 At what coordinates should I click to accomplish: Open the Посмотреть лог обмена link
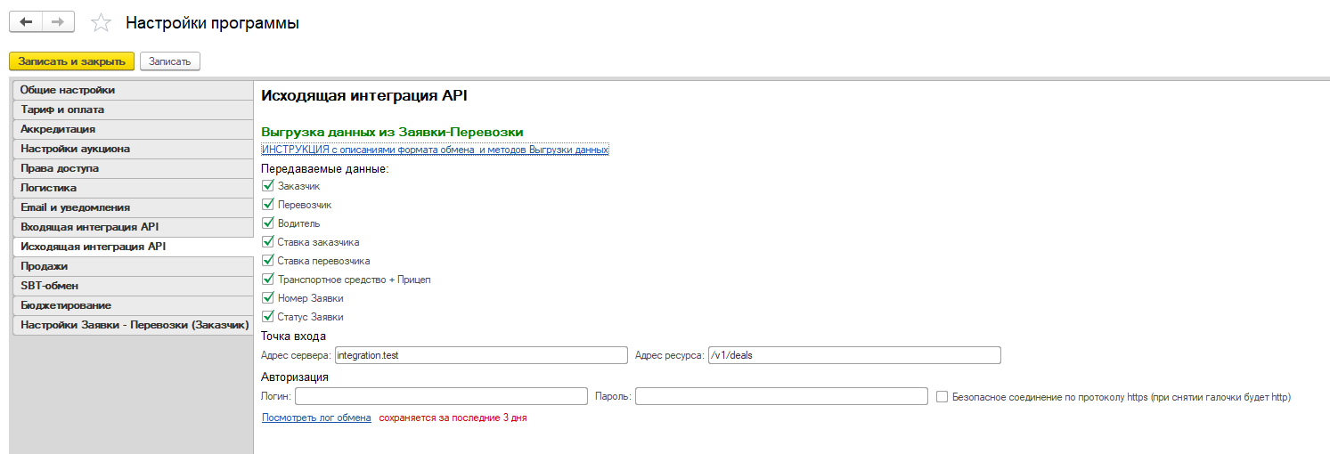(x=316, y=418)
